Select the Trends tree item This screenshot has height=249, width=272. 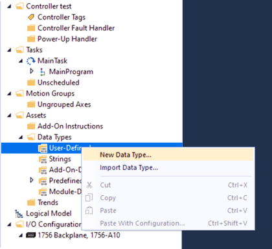pos(48,202)
